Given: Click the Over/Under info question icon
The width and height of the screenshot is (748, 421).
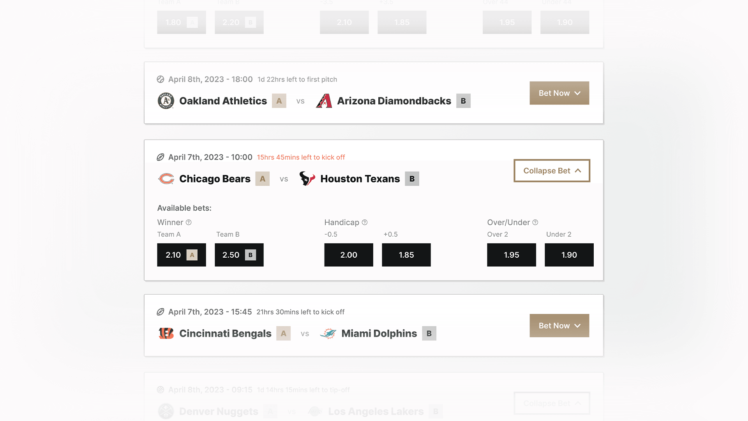Looking at the screenshot, I should coord(535,223).
